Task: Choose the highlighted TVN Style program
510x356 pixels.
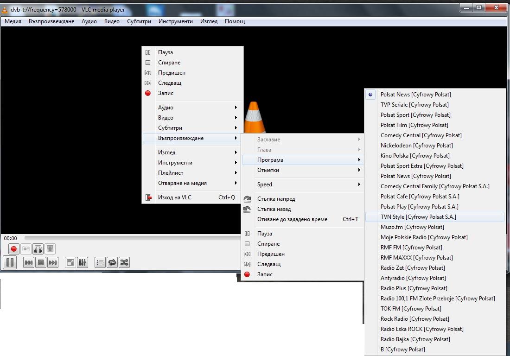Action: pyautogui.click(x=435, y=217)
